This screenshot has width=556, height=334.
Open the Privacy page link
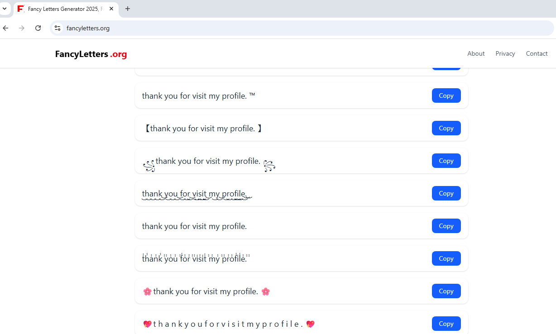(505, 53)
